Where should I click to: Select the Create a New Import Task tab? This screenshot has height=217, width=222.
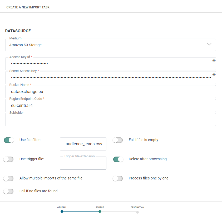pyautogui.click(x=28, y=7)
